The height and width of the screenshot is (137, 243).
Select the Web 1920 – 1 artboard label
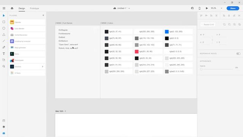tap(61, 111)
